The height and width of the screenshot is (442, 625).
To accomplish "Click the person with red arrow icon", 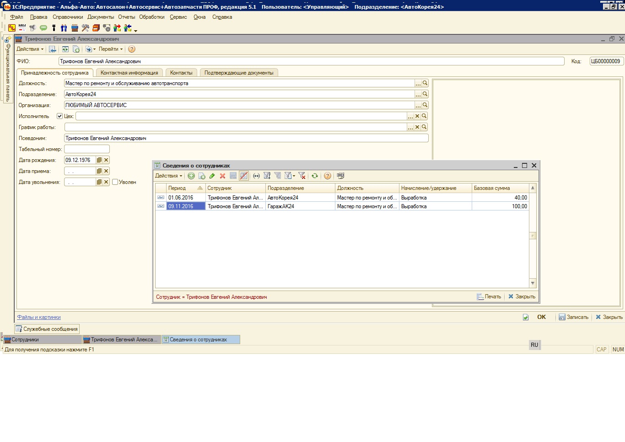I will tap(117, 28).
